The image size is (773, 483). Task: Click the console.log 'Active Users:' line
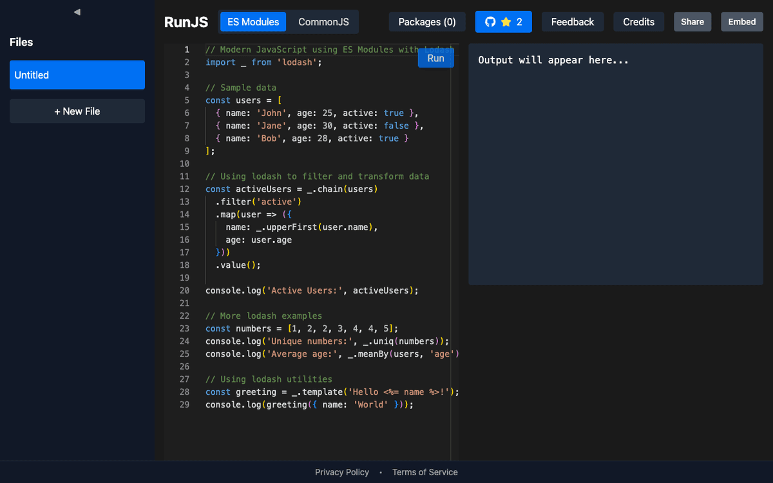click(312, 290)
